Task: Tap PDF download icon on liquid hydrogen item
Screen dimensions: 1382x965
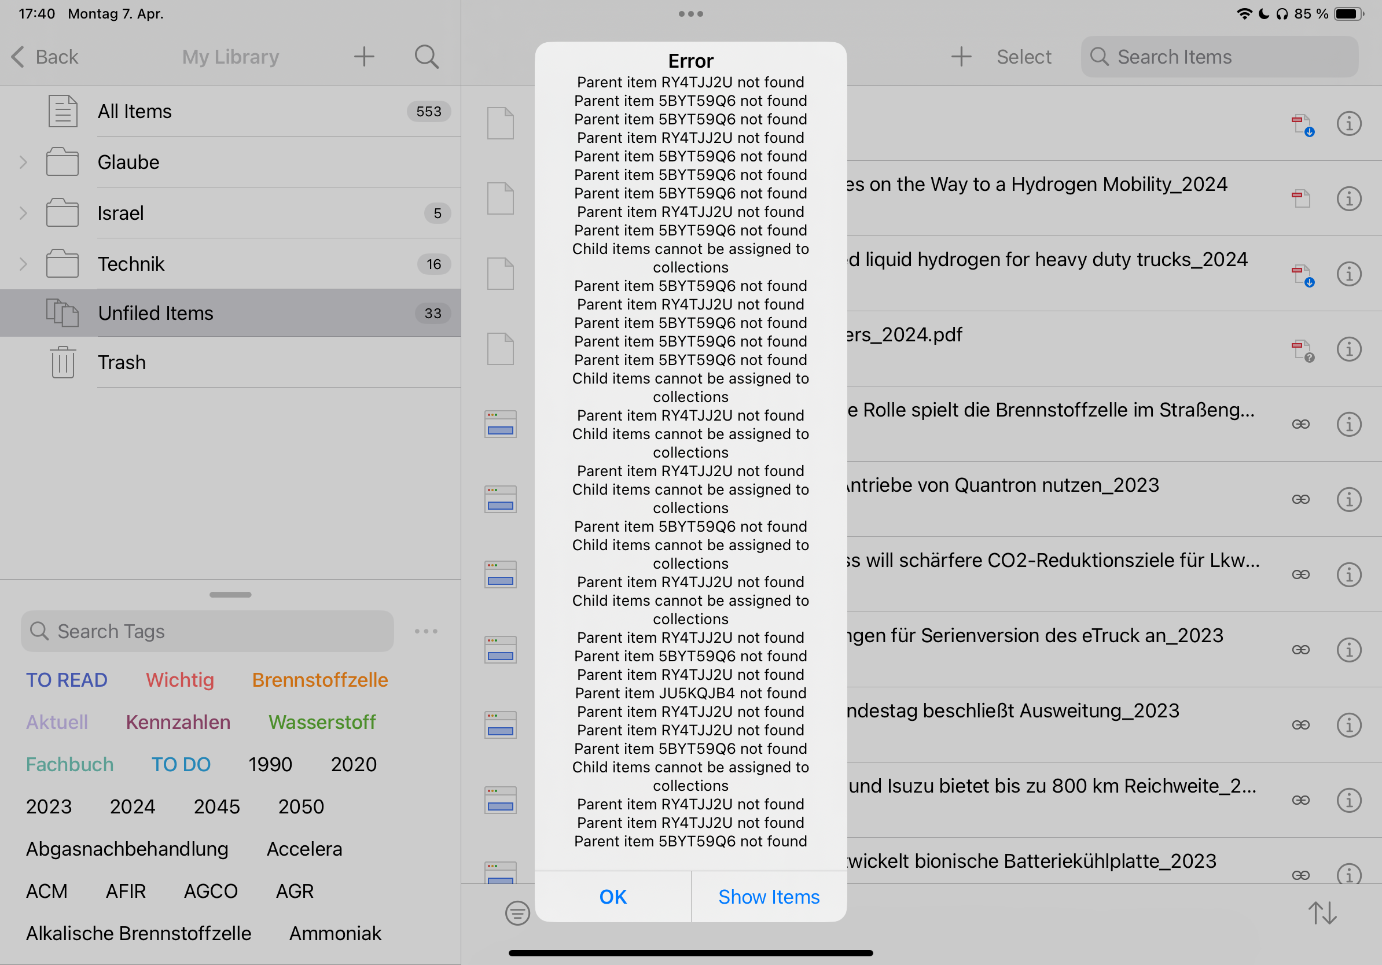Action: pyautogui.click(x=1303, y=275)
